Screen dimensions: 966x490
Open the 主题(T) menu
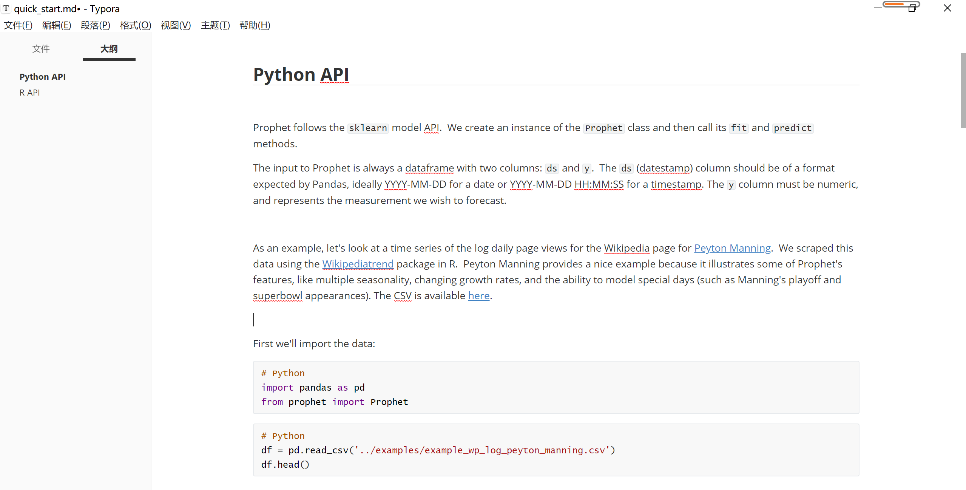click(x=215, y=25)
